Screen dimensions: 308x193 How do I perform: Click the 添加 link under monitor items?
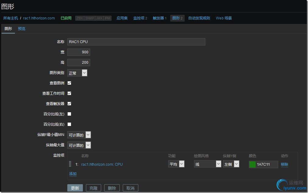[x=73, y=174]
